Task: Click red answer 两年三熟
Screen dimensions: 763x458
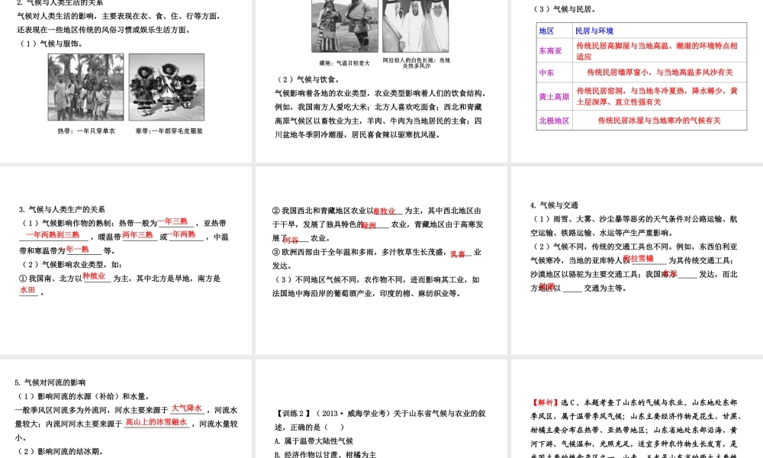Action: 137,234
